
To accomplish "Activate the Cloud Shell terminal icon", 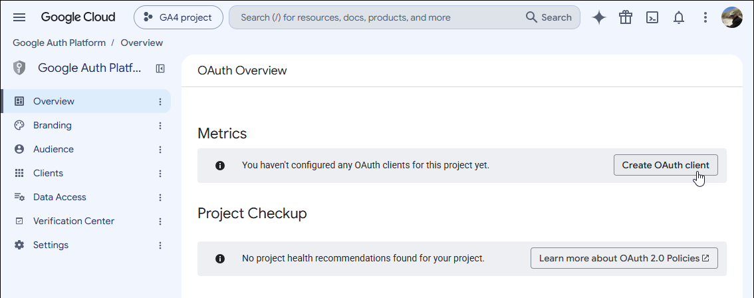I will click(652, 17).
